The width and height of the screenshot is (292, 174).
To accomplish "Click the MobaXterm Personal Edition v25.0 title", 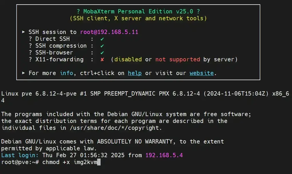I will point(138,11).
